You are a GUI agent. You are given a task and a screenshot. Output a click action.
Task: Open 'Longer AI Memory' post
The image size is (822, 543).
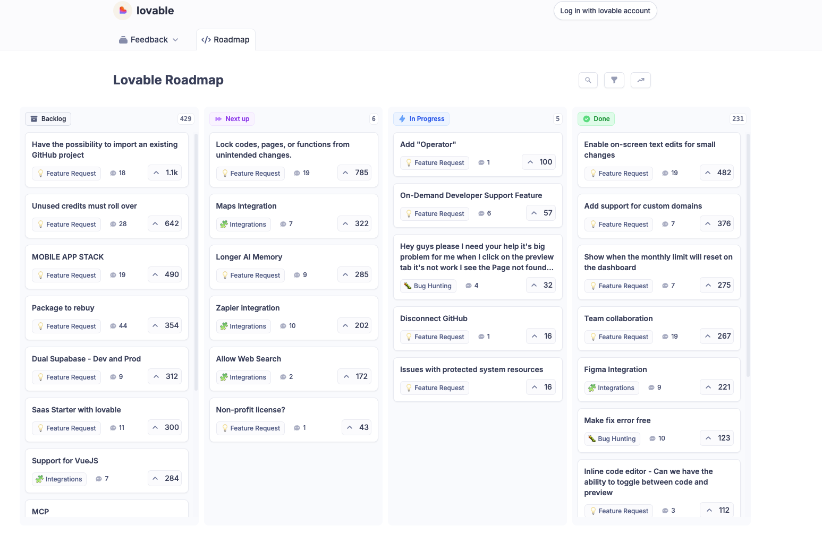point(249,257)
